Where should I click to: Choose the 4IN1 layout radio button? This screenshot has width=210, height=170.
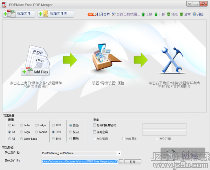pyautogui.click(x=53, y=139)
